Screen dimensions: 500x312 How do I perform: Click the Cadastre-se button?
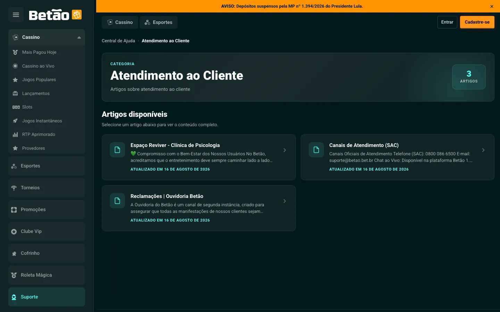[x=477, y=22]
